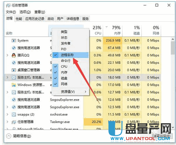176x145 pixels.
Task: Switch to the 性能 tab
Action: (x=19, y=19)
